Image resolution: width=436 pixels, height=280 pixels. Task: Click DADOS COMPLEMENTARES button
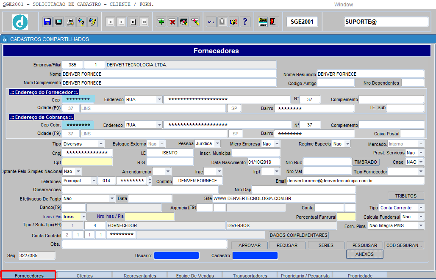point(299,235)
